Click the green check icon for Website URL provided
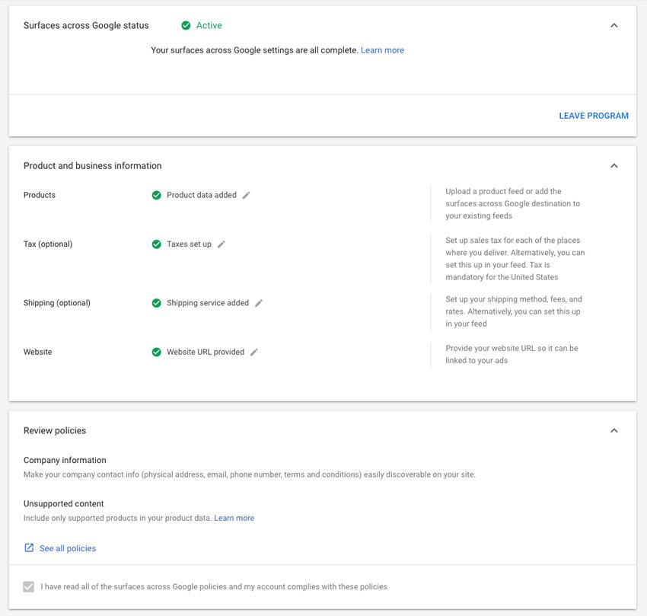Image resolution: width=647 pixels, height=616 pixels. point(156,353)
